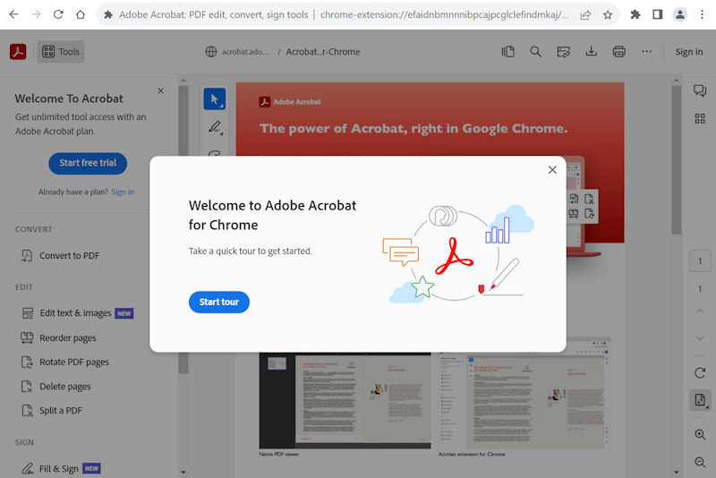Toggle the Chrome side panel
716x478 pixels.
pos(658,14)
